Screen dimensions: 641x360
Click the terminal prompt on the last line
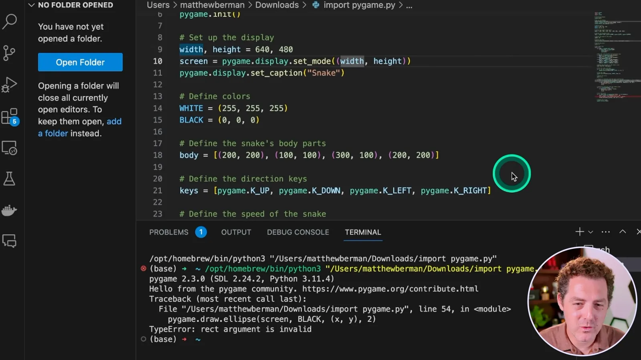coord(175,339)
